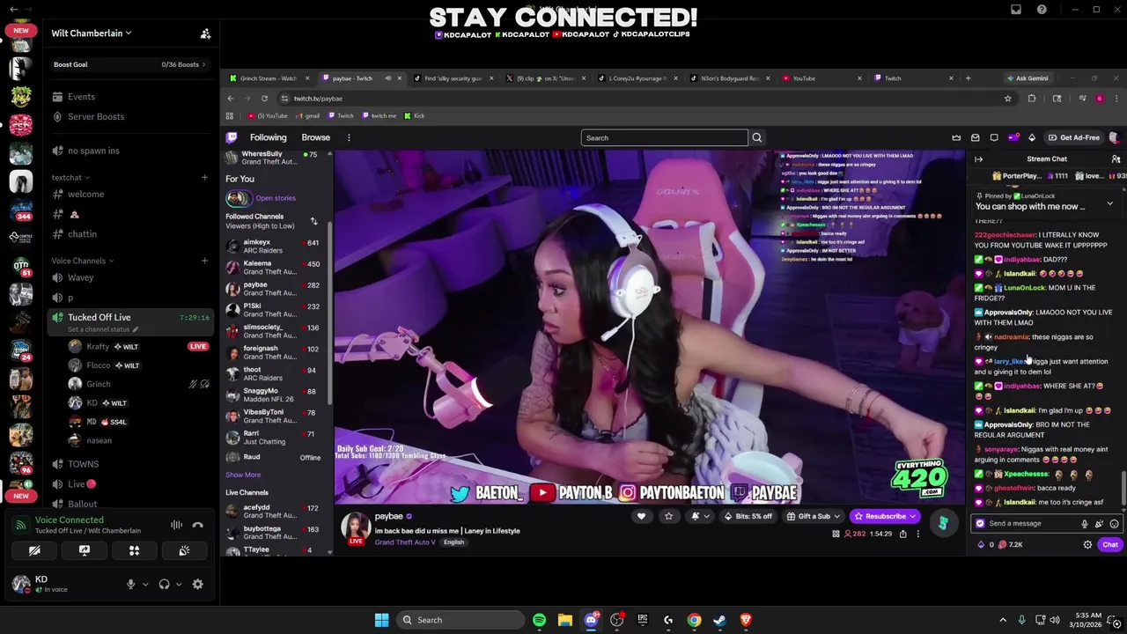
Task: Open the Browse tab on Twitch
Action: 315,137
